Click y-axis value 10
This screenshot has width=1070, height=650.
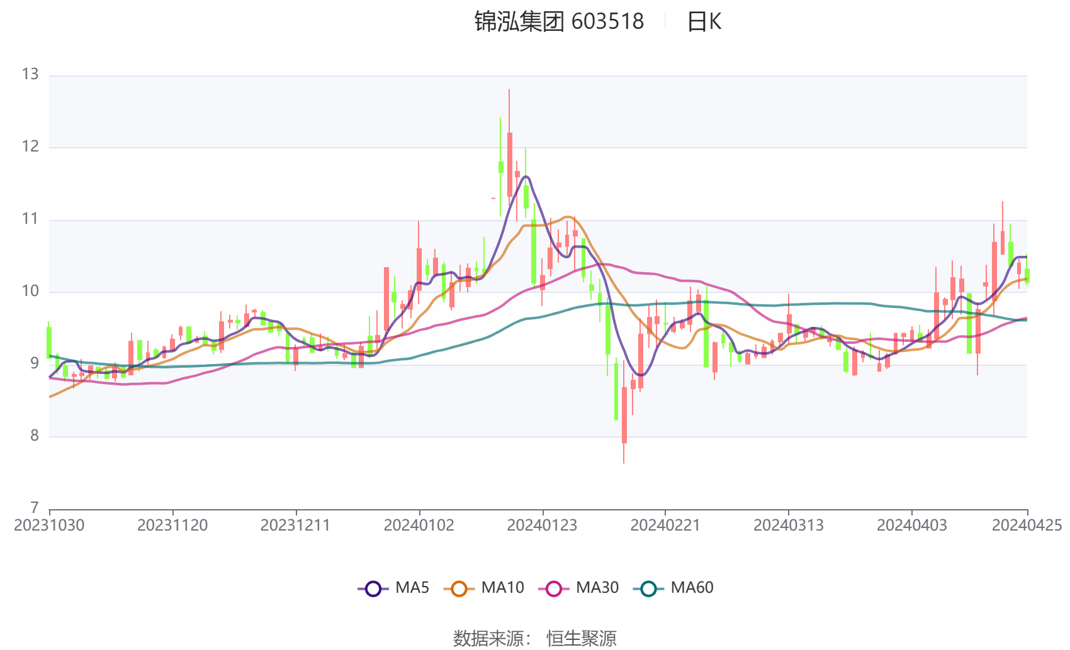30,292
